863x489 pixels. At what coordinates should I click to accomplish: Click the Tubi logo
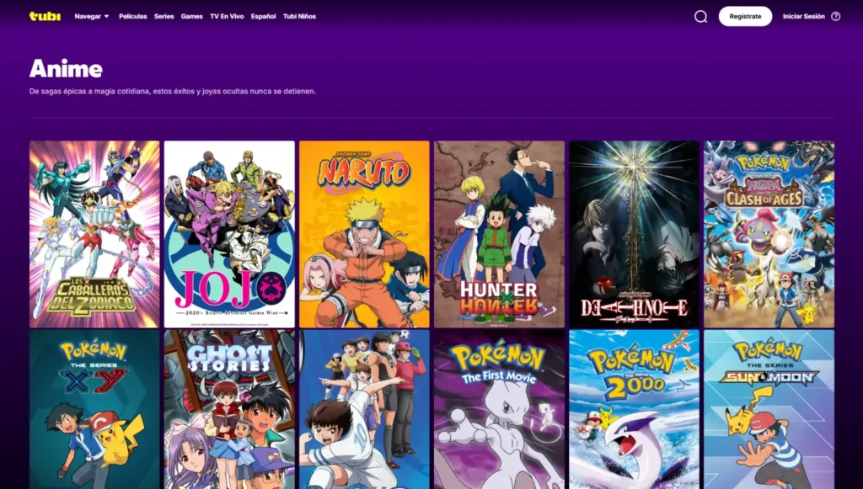pyautogui.click(x=45, y=16)
